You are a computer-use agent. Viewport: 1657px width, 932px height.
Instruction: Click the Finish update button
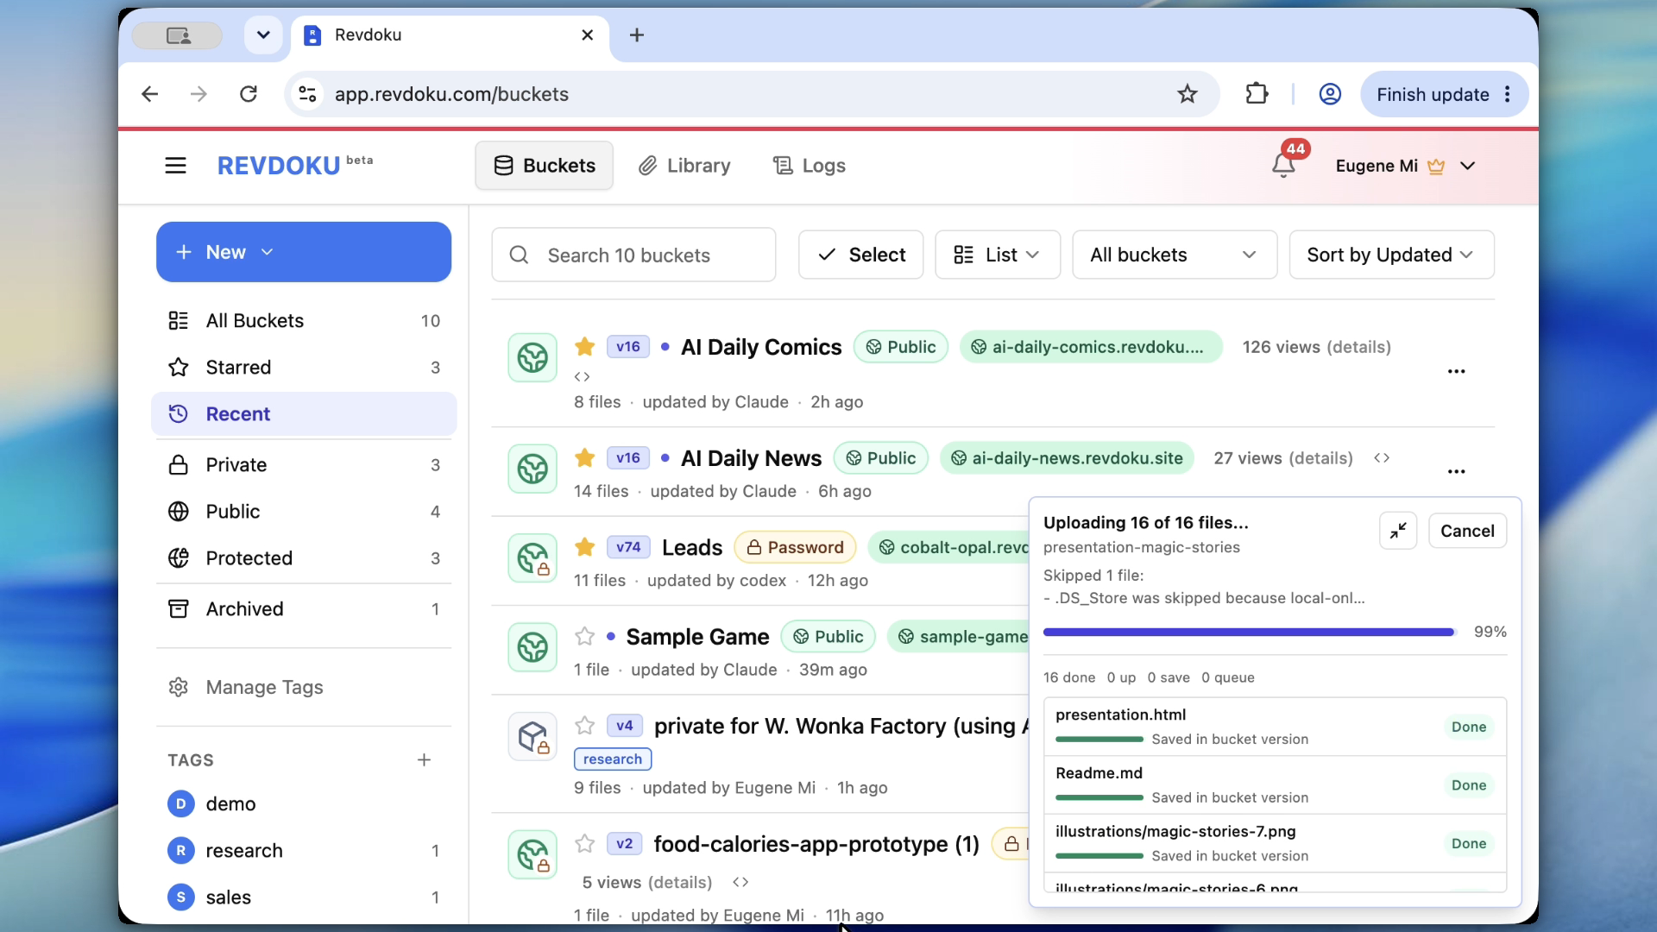tap(1433, 94)
